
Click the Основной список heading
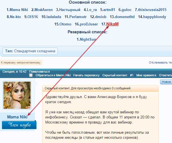tap(87, 2)
